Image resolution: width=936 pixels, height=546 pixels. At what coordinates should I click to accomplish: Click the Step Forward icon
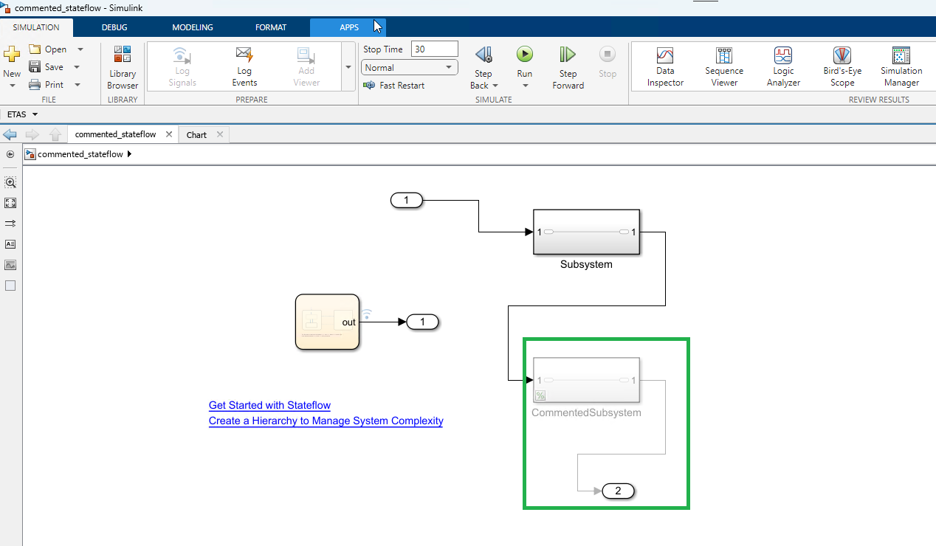[568, 55]
